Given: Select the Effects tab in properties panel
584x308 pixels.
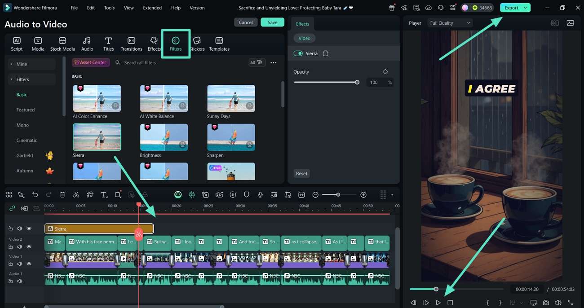Looking at the screenshot, I should 302,24.
